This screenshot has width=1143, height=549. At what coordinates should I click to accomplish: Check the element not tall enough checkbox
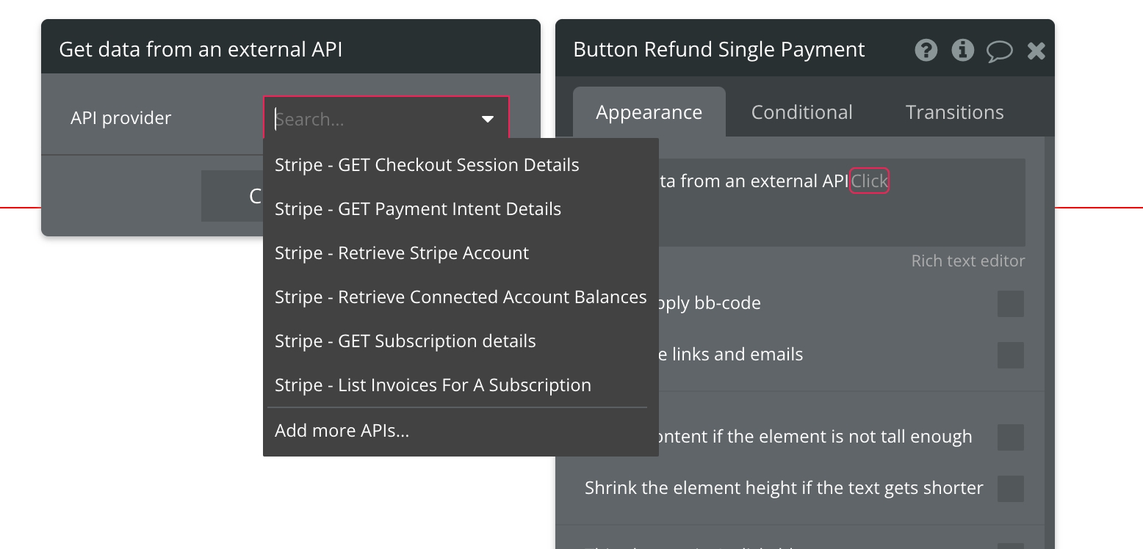click(1010, 437)
